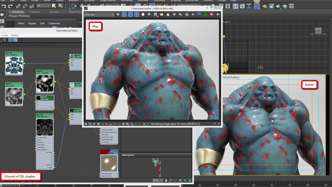The width and height of the screenshot is (332, 187).
Task: Toggle monochromatic mode gray sphere
Action: 149,15
